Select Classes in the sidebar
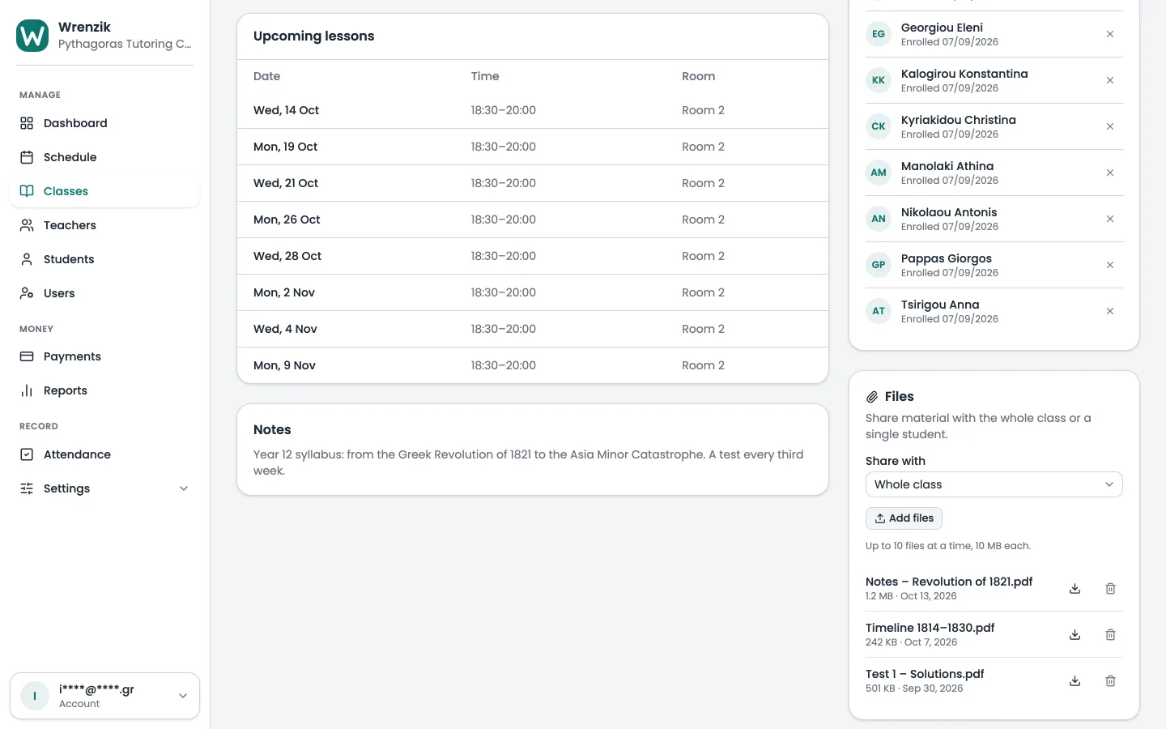This screenshot has width=1166, height=729. [104, 191]
